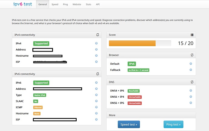This screenshot has width=209, height=131.
Task: Click the Native IPv6 type badge
Action: [40, 95]
